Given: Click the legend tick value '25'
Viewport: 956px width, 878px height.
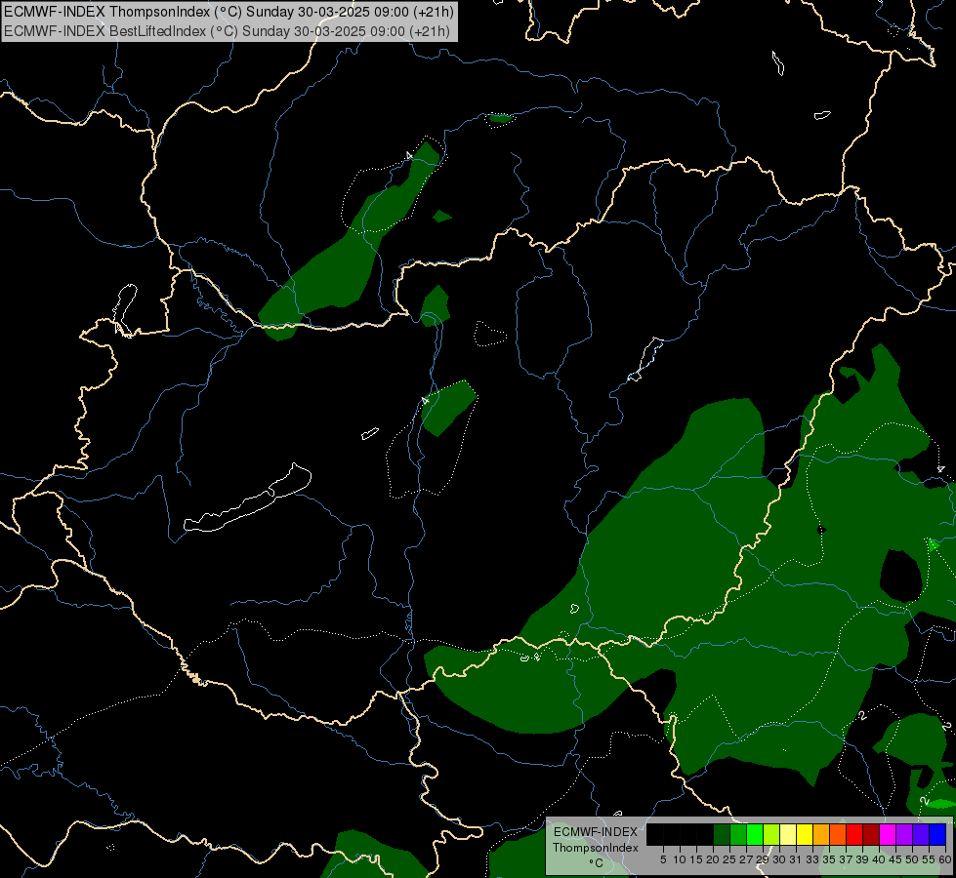Looking at the screenshot, I should 729,859.
